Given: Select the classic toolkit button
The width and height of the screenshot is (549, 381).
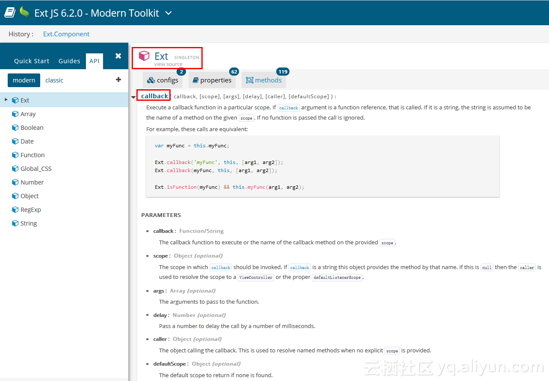Looking at the screenshot, I should point(54,80).
